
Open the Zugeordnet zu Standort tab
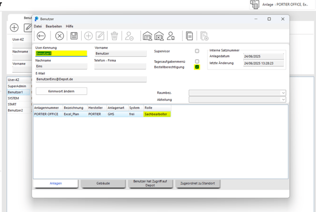[x=198, y=184]
